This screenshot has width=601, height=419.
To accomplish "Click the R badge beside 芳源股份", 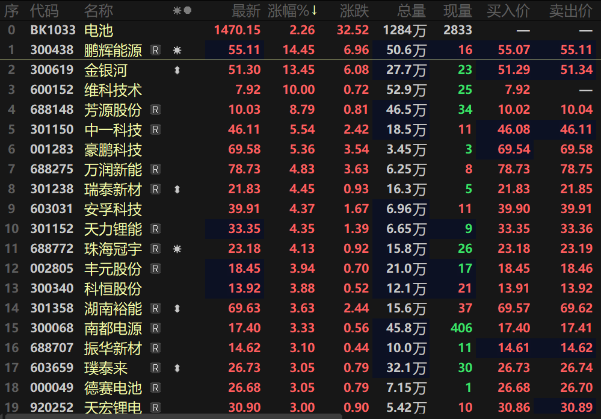I will pyautogui.click(x=155, y=110).
